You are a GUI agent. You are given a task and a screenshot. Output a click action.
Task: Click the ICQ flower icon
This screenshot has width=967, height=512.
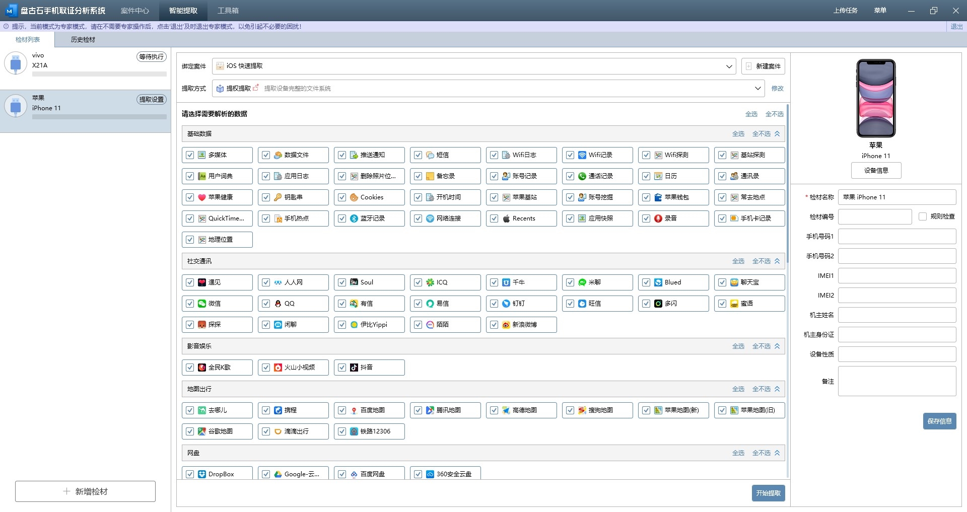coord(430,282)
